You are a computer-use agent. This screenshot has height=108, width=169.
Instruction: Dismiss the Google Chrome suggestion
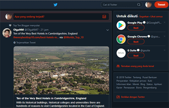[164, 36]
